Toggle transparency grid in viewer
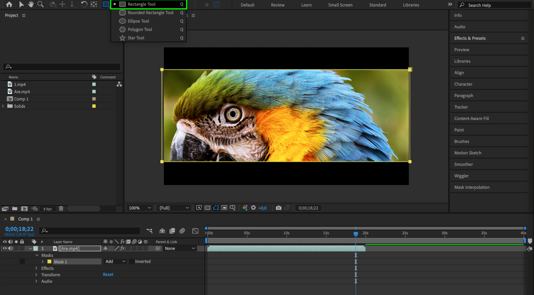 pyautogui.click(x=207, y=208)
